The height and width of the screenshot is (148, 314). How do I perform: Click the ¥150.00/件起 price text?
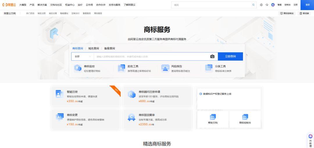[x=75, y=125]
